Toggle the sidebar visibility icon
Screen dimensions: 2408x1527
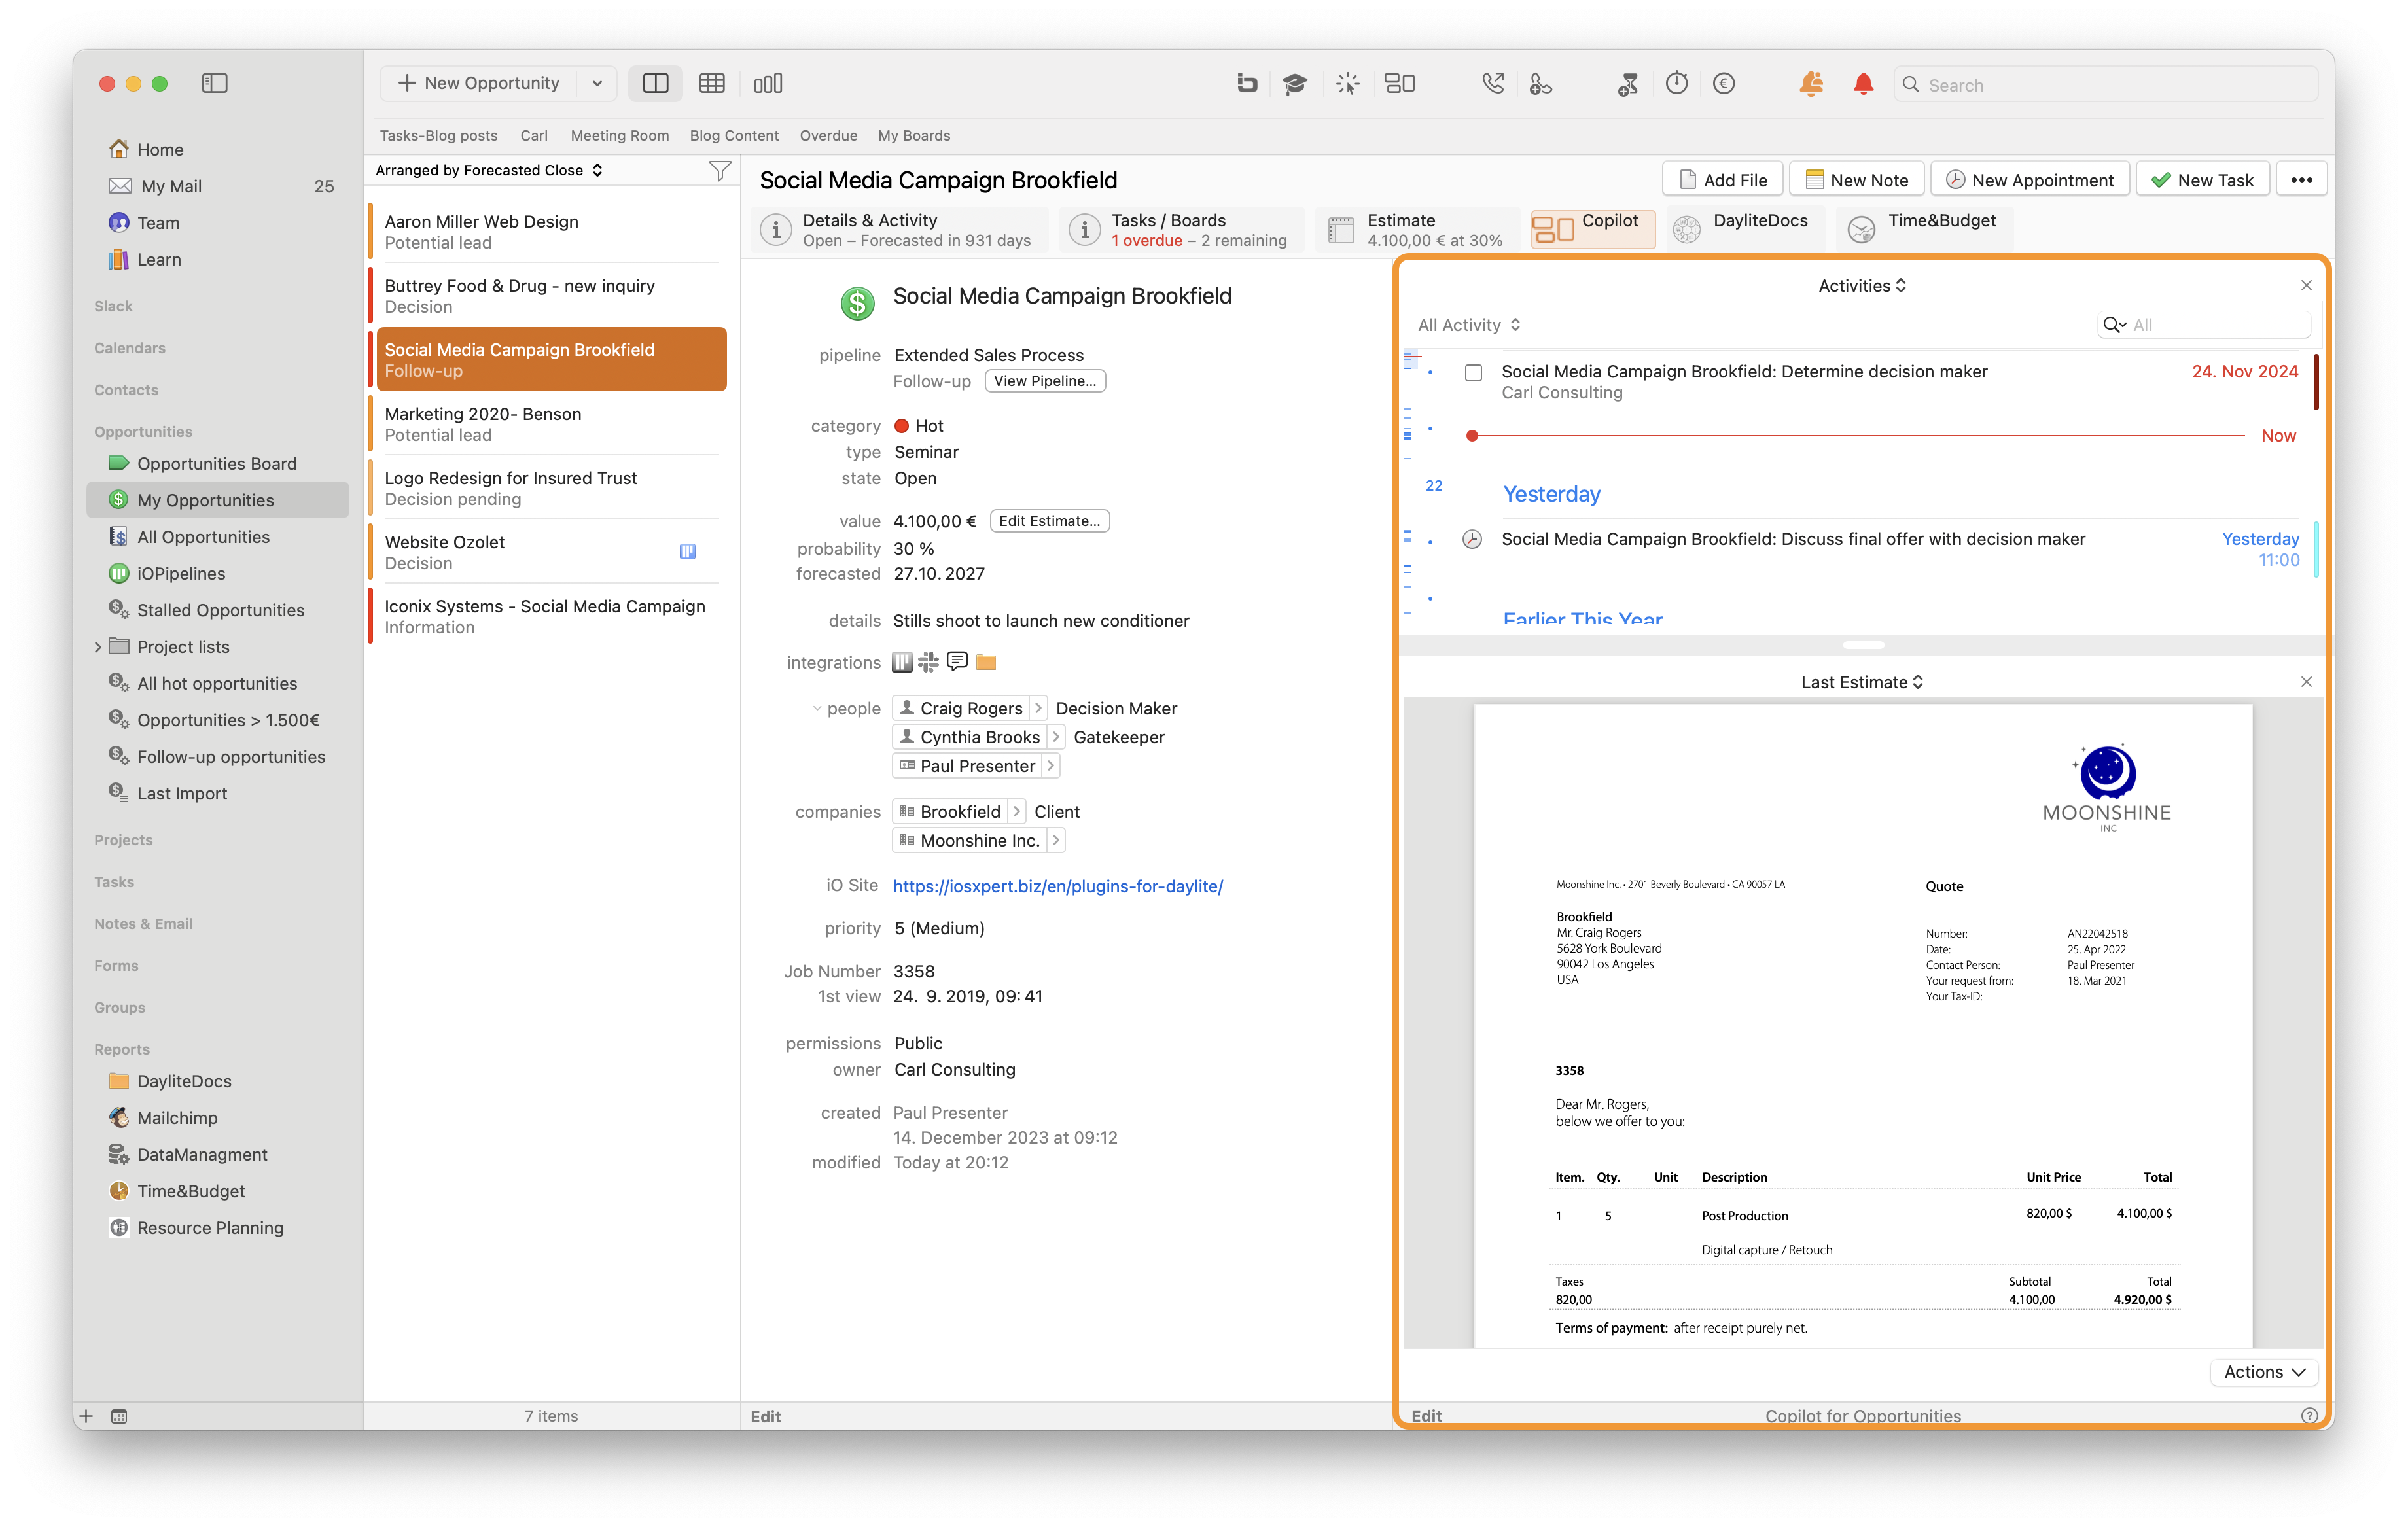point(214,83)
